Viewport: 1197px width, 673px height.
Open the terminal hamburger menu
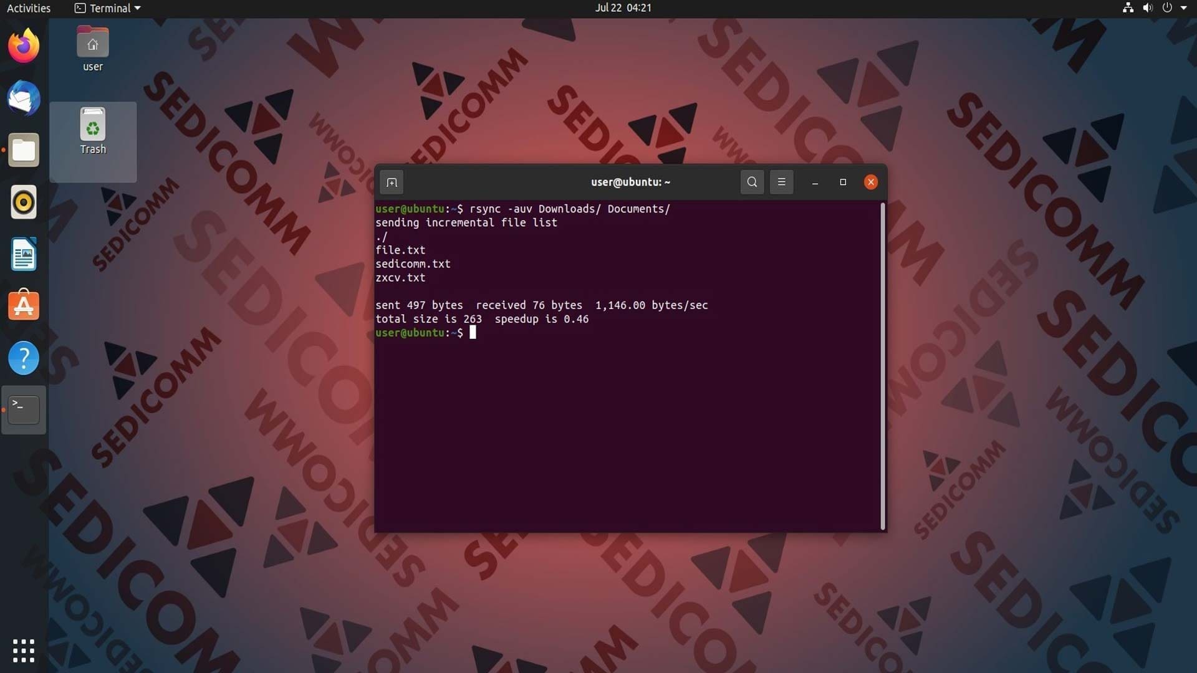(781, 182)
